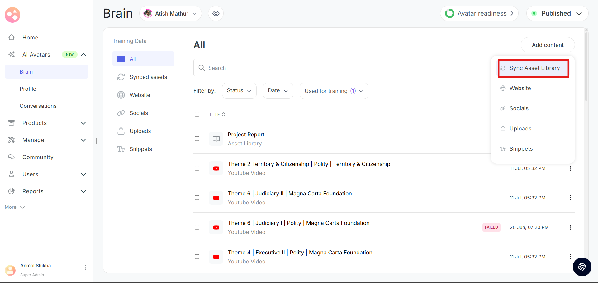The image size is (598, 283).
Task: Select all rows with the header checkbox
Action: click(197, 114)
